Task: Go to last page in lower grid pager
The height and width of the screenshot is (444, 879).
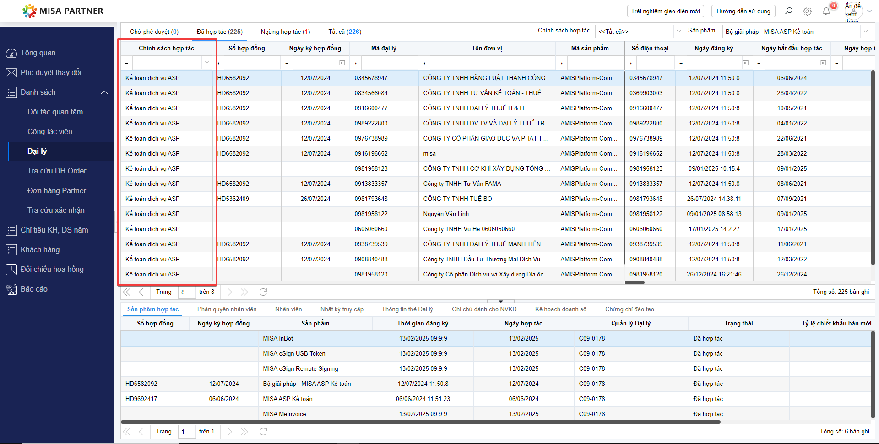Action: 244,432
